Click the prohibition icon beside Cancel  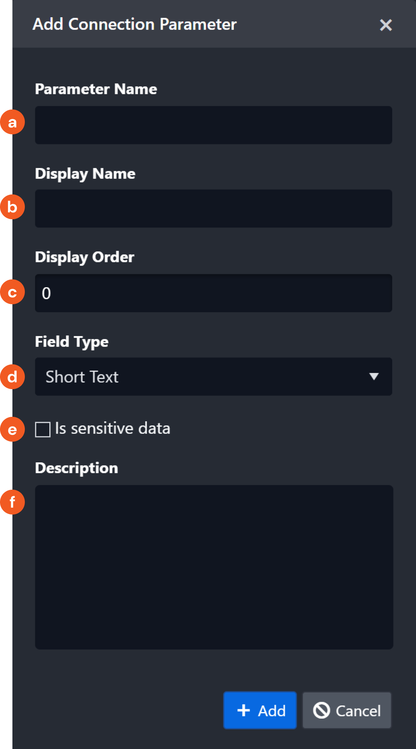(321, 710)
